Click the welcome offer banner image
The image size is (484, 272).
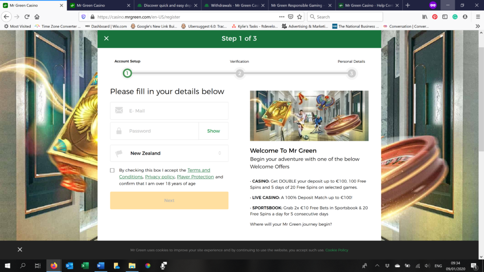309,116
